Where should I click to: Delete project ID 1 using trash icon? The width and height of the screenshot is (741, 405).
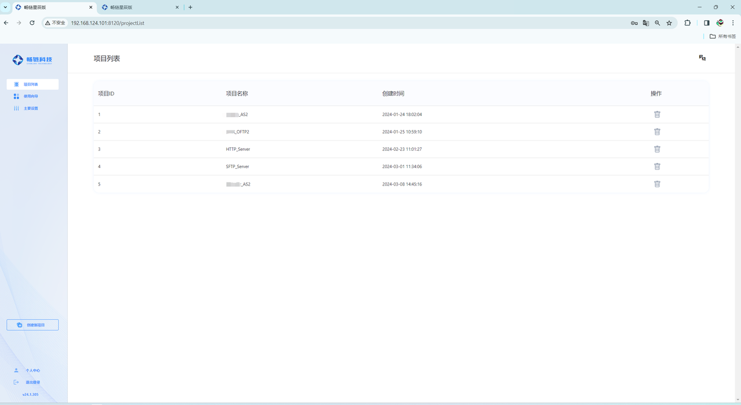[657, 114]
